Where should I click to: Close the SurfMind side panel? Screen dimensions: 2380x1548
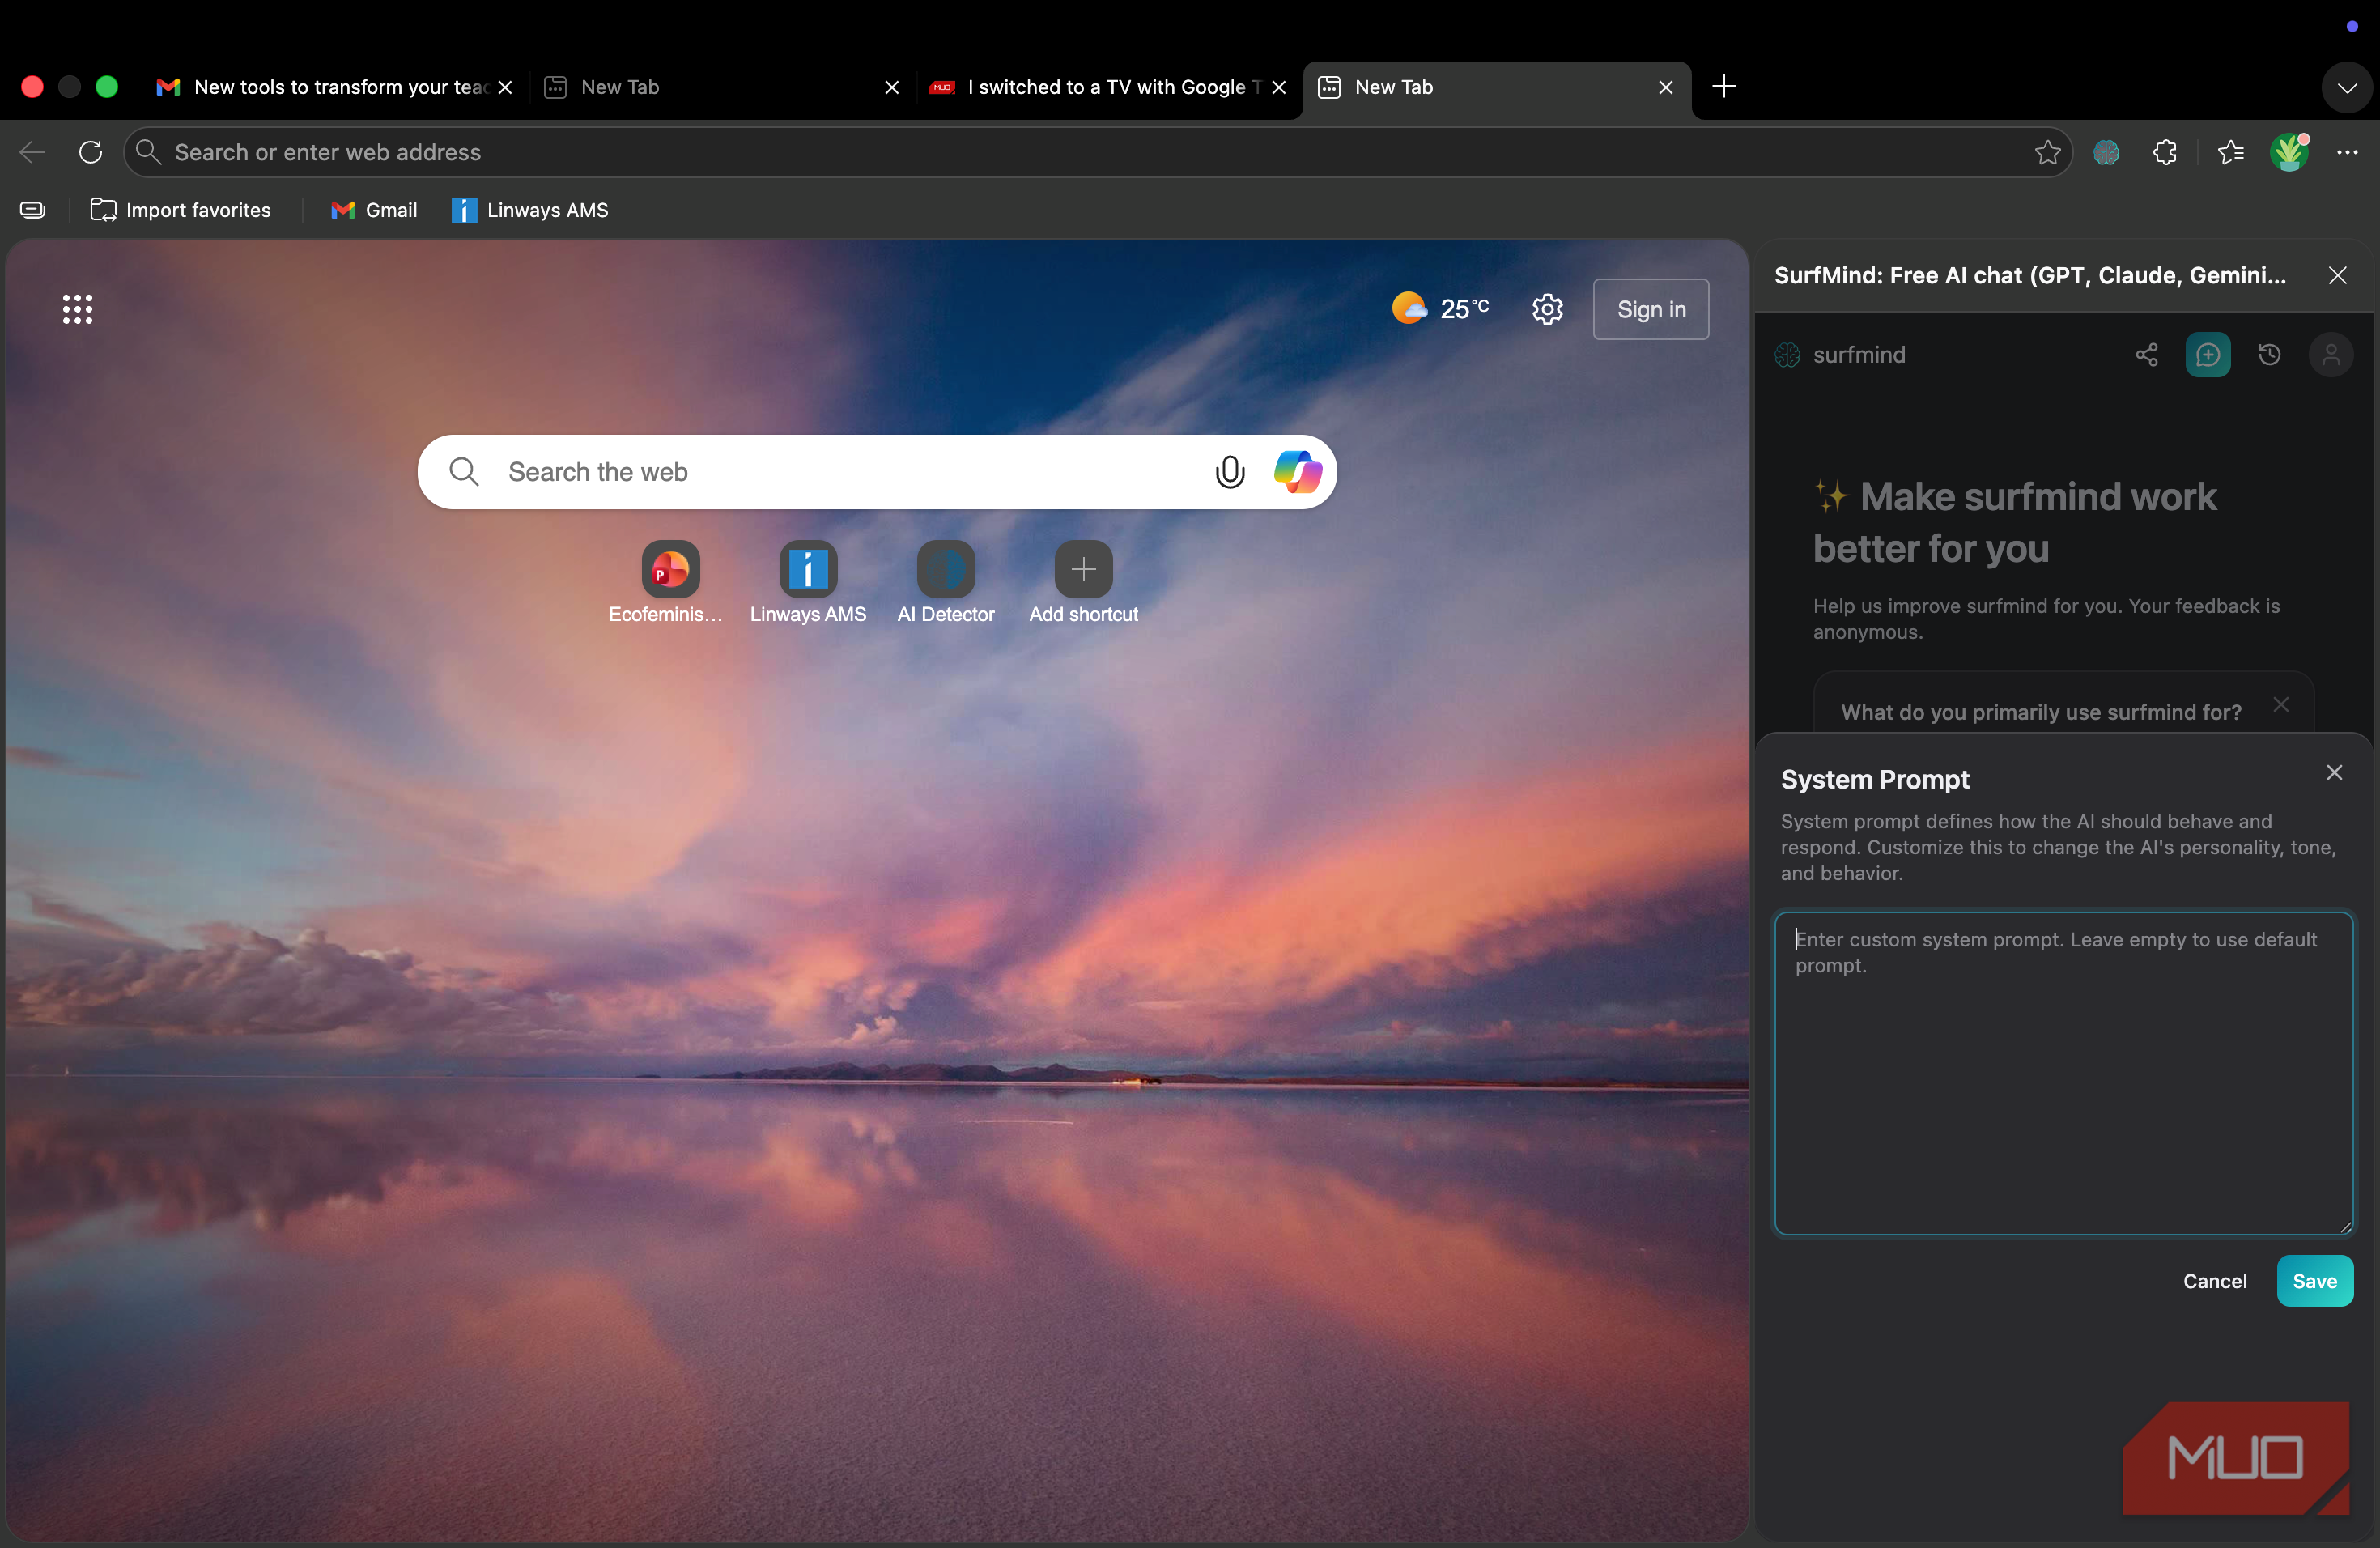coord(2337,275)
